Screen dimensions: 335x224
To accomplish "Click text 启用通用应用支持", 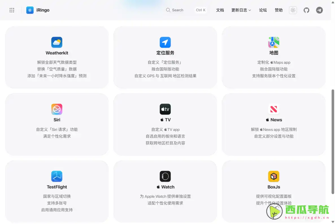I will [x=57, y=210].
